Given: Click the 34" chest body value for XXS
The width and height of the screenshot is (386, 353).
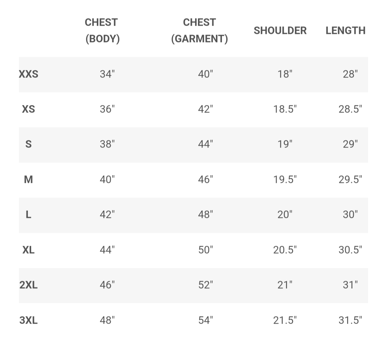Looking at the screenshot, I should coord(107,74).
